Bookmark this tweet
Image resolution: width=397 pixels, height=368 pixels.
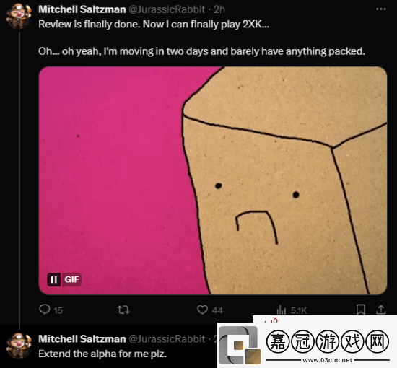[361, 310]
